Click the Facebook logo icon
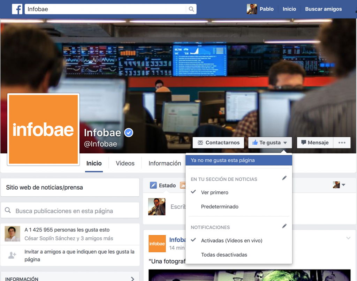The height and width of the screenshot is (281, 357). [17, 9]
